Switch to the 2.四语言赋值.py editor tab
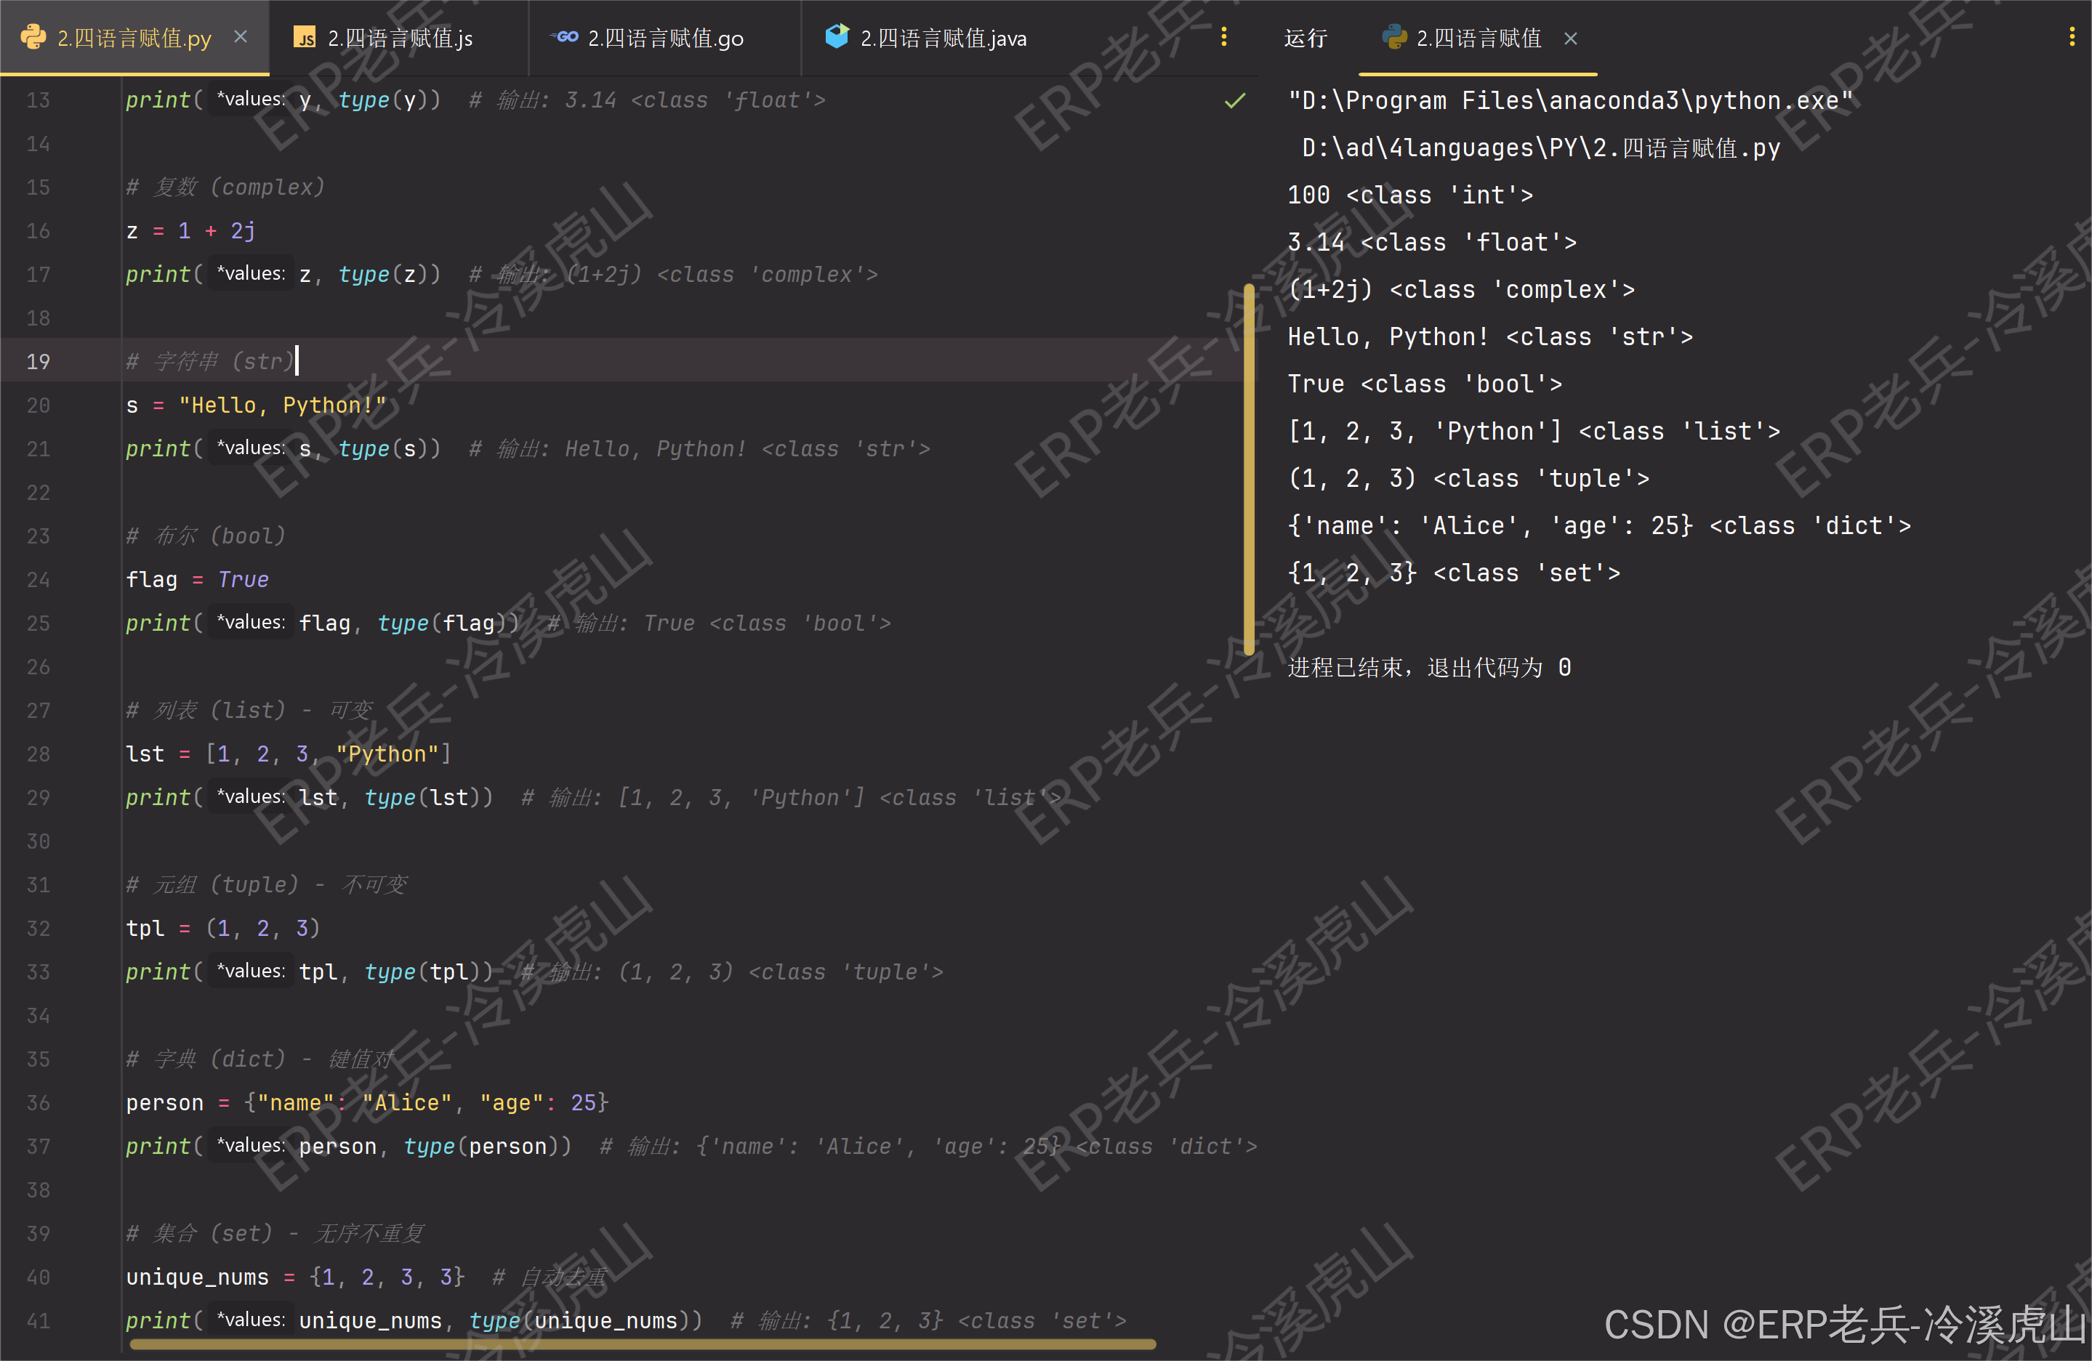The image size is (2092, 1361). [134, 38]
